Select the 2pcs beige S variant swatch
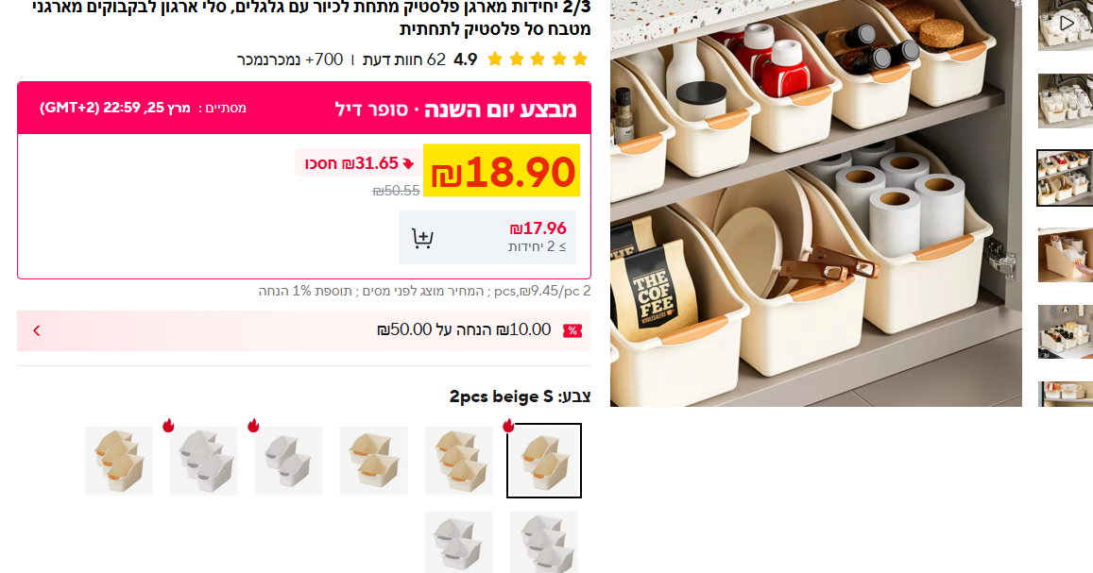Screen dimensions: 1093x573 pyautogui.click(x=544, y=461)
